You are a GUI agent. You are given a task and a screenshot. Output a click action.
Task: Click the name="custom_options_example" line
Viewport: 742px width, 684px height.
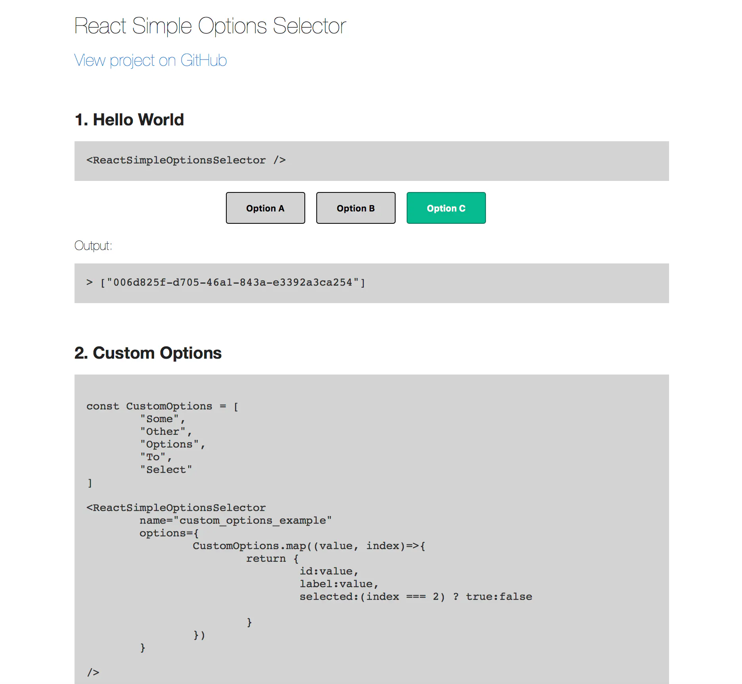tap(235, 521)
